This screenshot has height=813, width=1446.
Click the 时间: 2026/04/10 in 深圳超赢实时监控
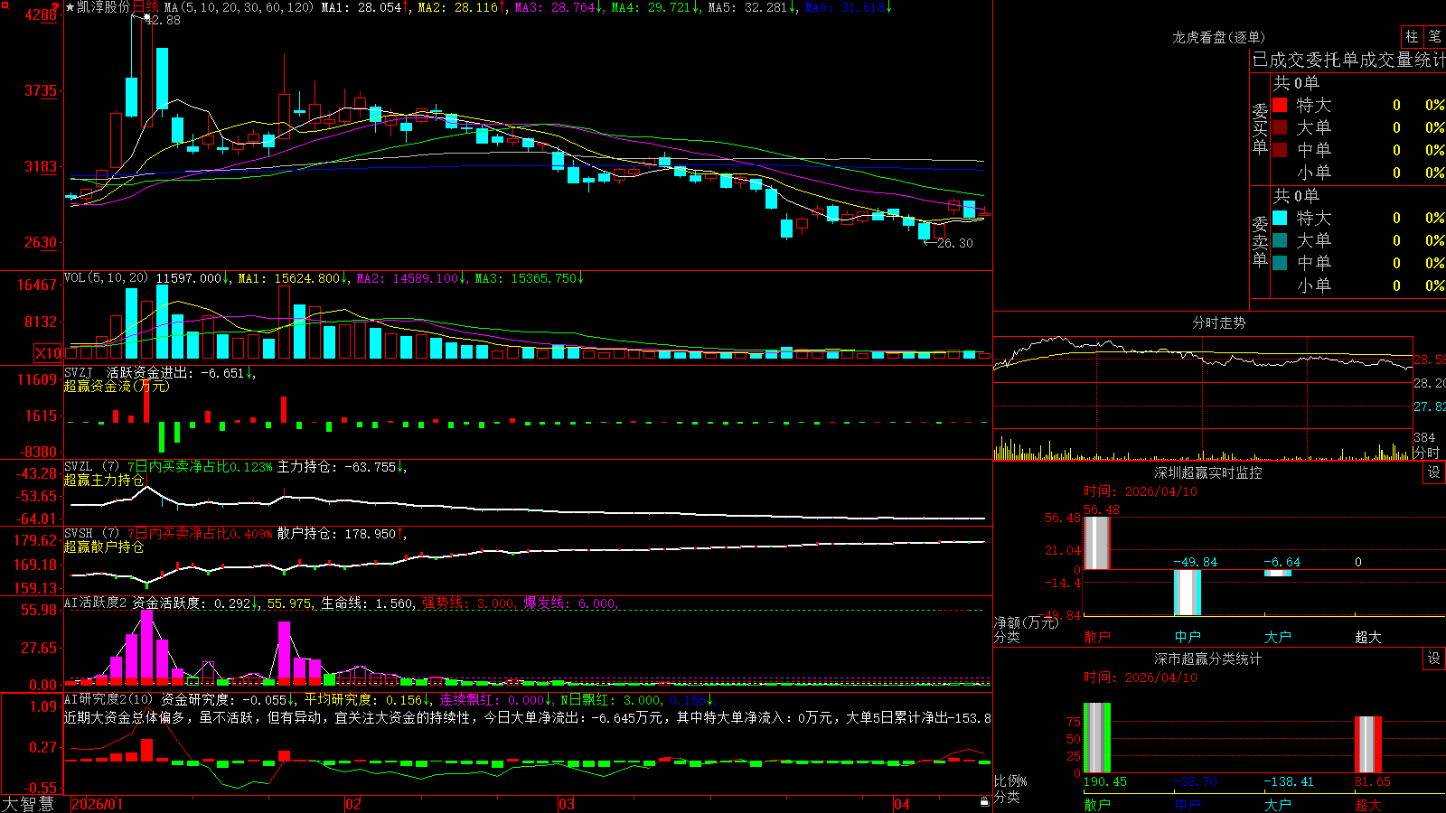(x=1141, y=491)
